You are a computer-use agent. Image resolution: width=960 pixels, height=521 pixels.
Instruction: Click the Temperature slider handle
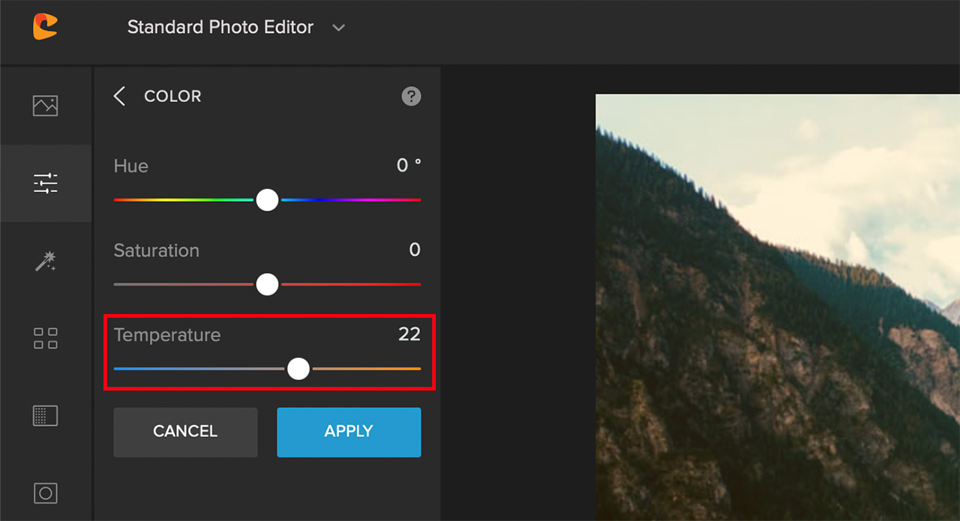[x=298, y=368]
